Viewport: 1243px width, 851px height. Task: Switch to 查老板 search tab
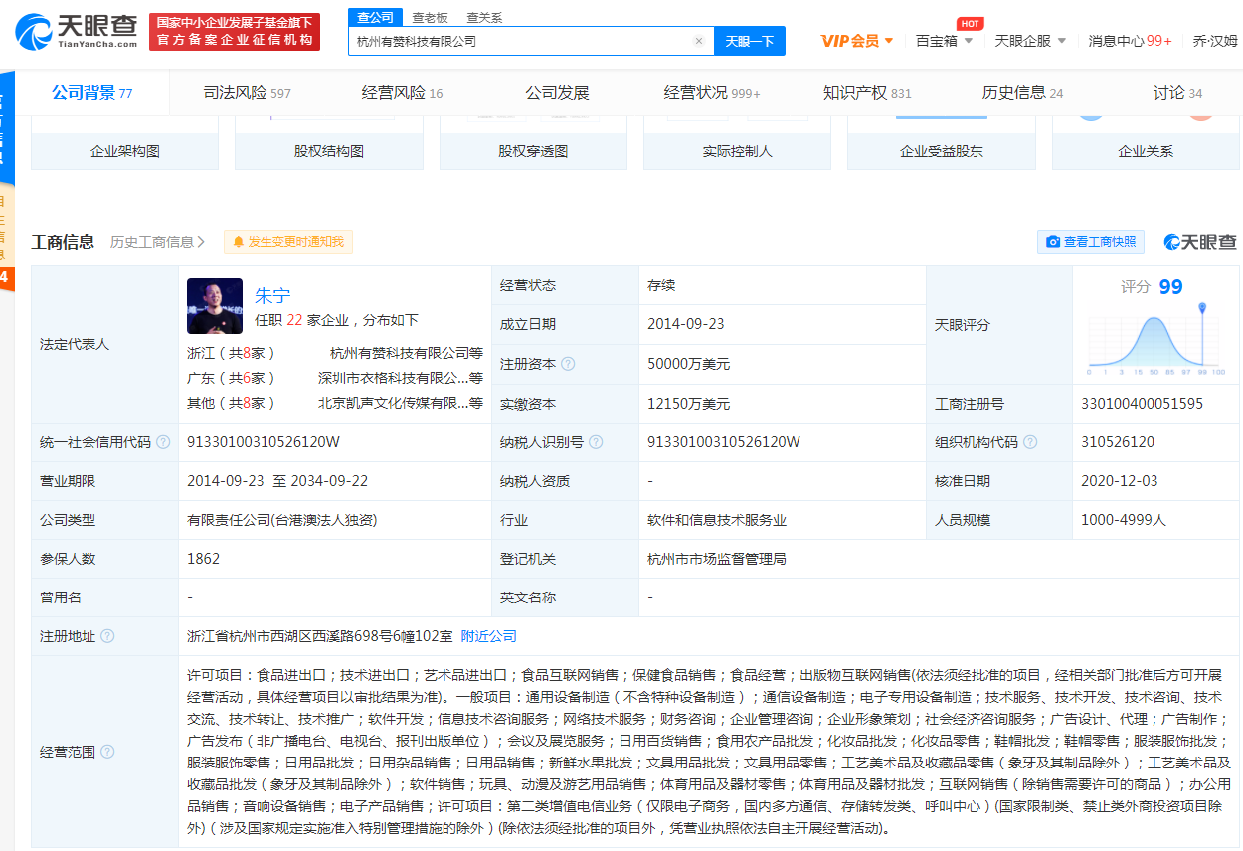pos(430,17)
